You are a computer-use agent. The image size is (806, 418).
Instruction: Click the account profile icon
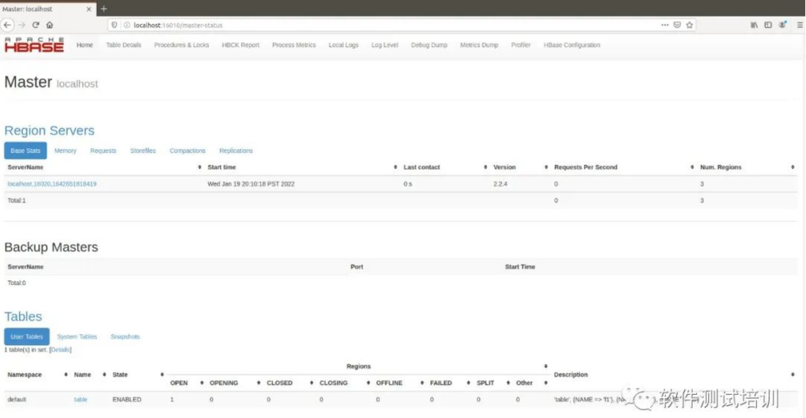[783, 25]
